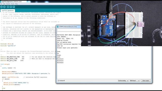Click the Save sketch icon
The height and width of the screenshot is (91, 162).
click(14, 7)
